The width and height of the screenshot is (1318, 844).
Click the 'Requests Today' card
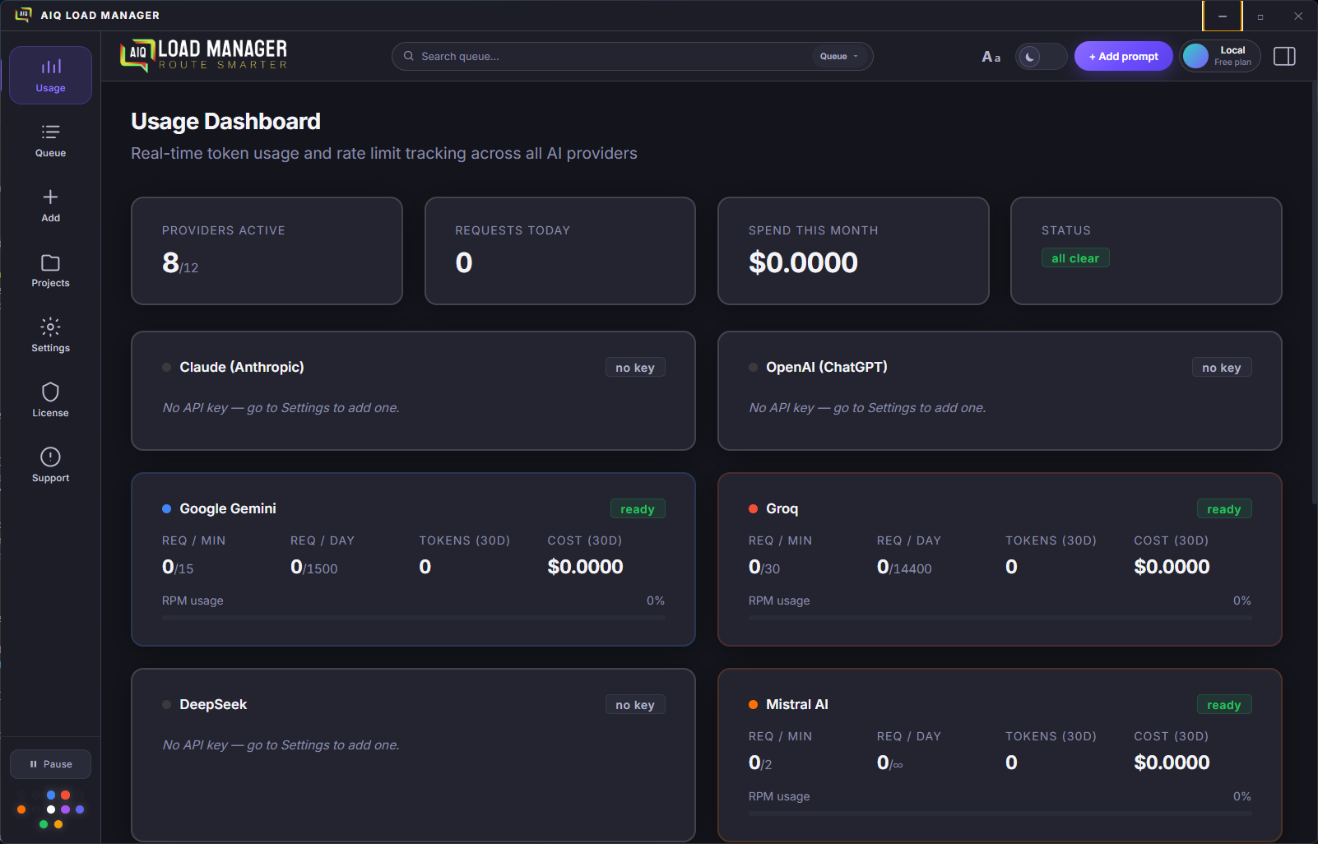tap(560, 251)
